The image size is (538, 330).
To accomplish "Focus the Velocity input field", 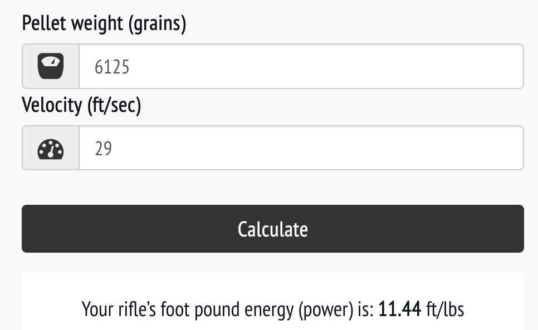I will tap(301, 149).
